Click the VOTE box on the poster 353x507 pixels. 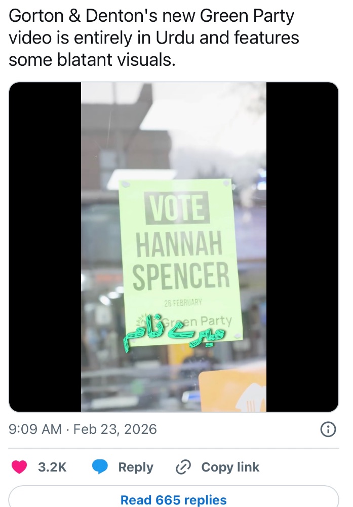coord(177,208)
